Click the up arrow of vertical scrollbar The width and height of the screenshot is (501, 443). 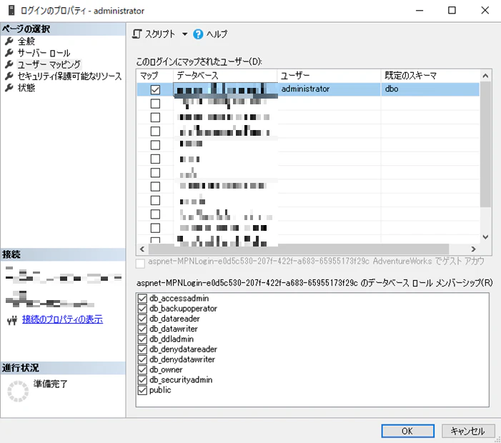point(485,76)
